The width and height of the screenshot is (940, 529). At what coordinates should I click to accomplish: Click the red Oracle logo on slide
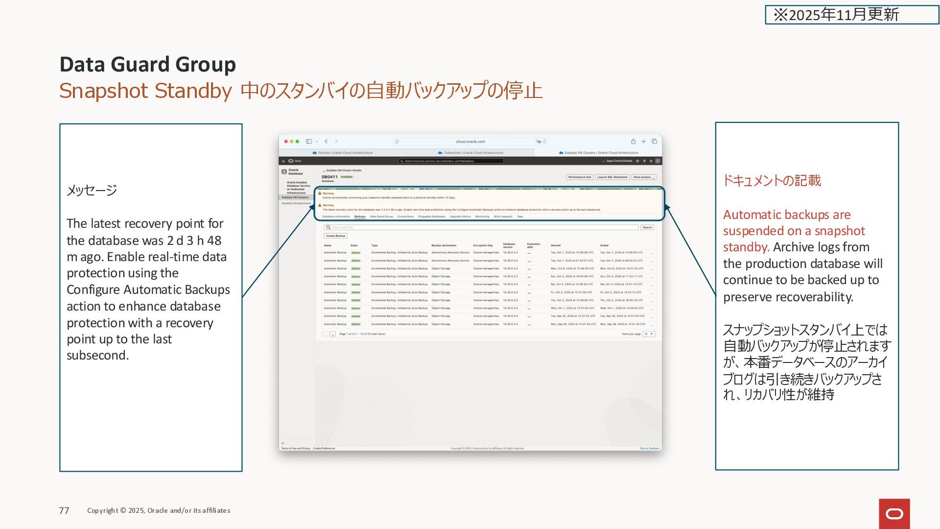(x=894, y=513)
